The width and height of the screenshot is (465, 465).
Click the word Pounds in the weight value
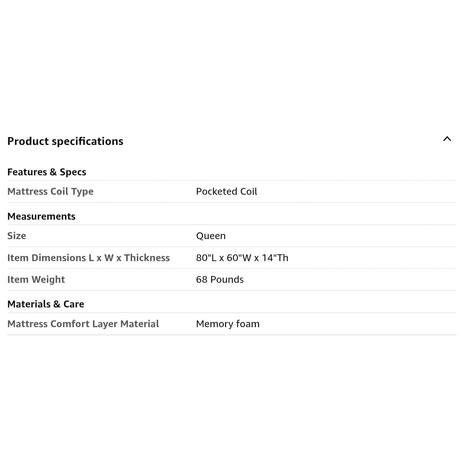(227, 280)
